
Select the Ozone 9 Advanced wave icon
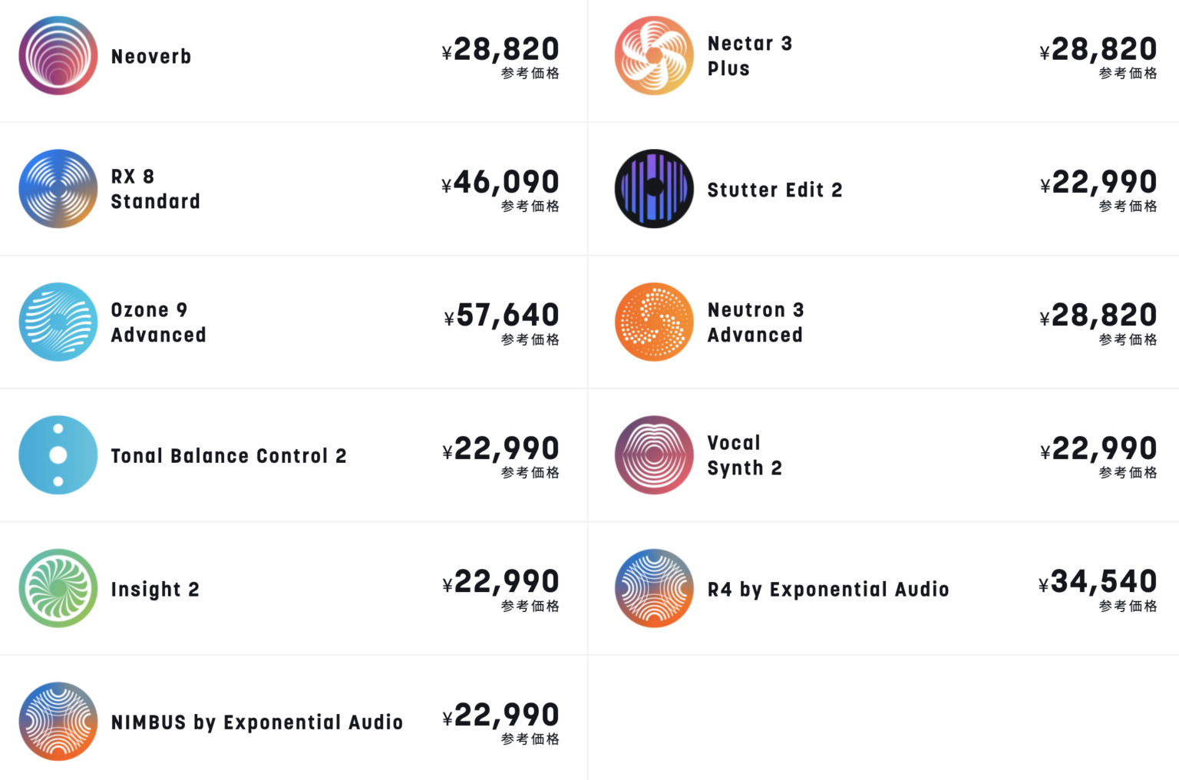tap(58, 322)
